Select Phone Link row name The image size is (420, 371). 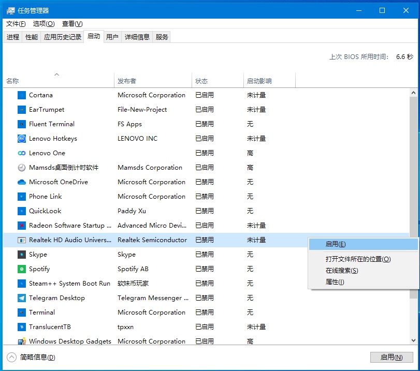(45, 197)
